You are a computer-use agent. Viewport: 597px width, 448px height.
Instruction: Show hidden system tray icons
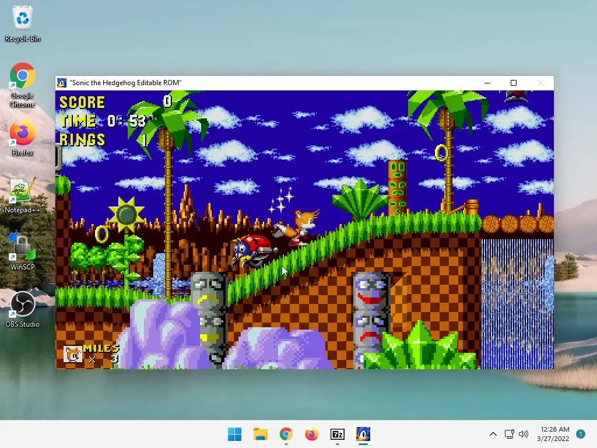tap(493, 434)
